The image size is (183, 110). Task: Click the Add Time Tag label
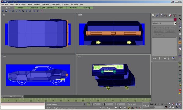coord(105,108)
